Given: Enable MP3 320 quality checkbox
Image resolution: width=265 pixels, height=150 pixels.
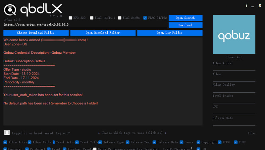Looking at the screenshot, I should pyautogui.click(x=71, y=18).
